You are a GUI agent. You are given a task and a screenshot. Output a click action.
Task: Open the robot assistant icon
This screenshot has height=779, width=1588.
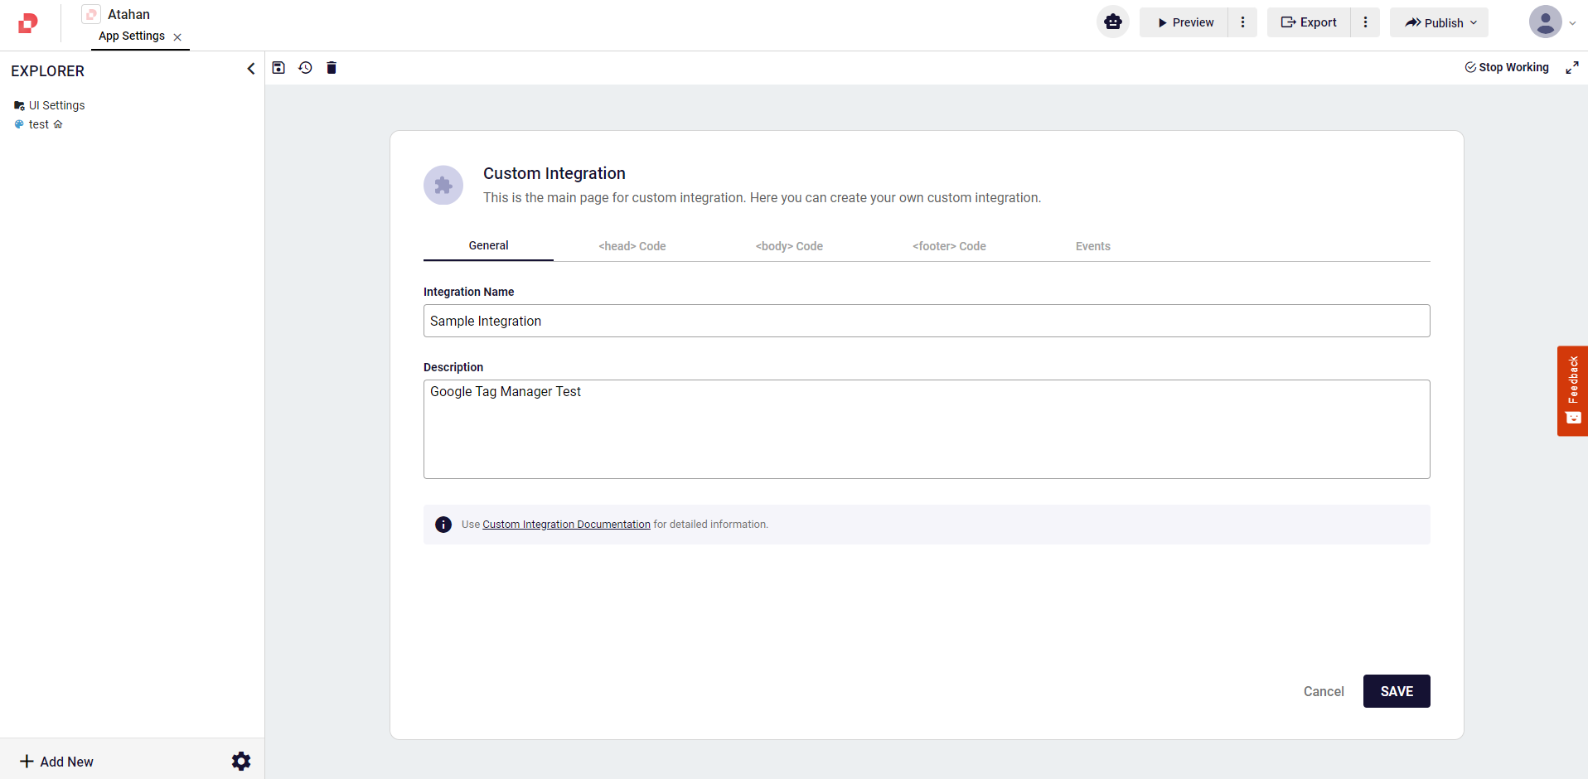1112,22
